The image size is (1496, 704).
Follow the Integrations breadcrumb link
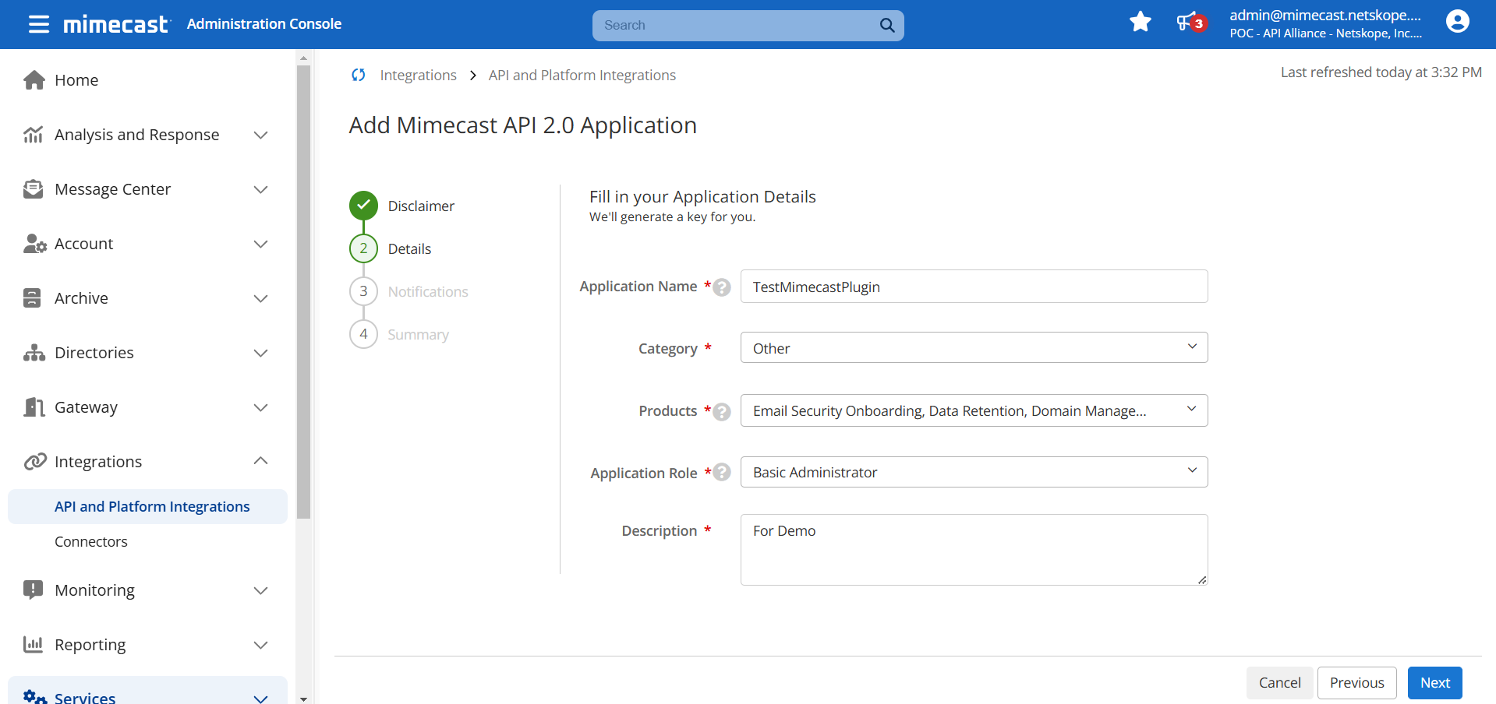pyautogui.click(x=419, y=75)
